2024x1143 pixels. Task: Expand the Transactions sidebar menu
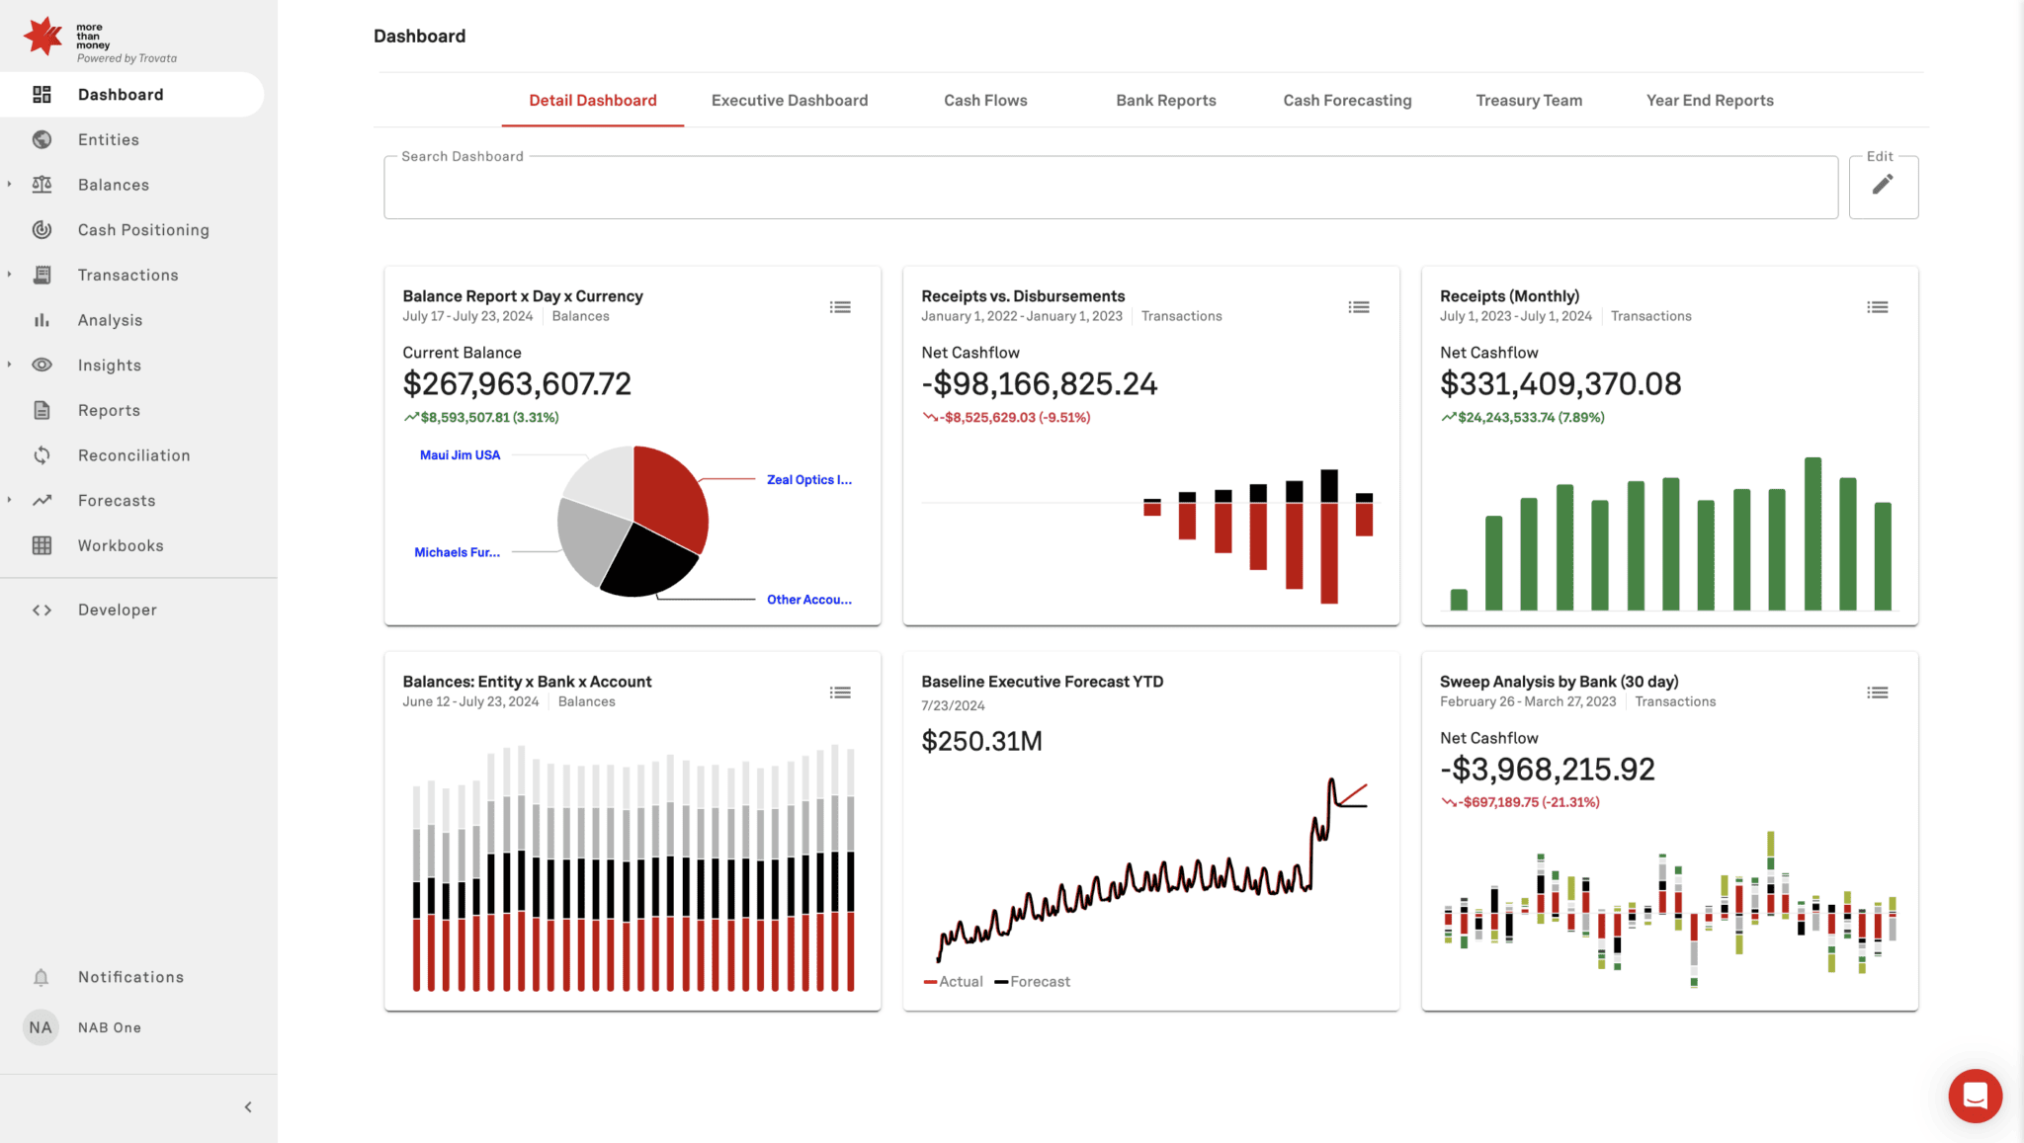(x=11, y=275)
